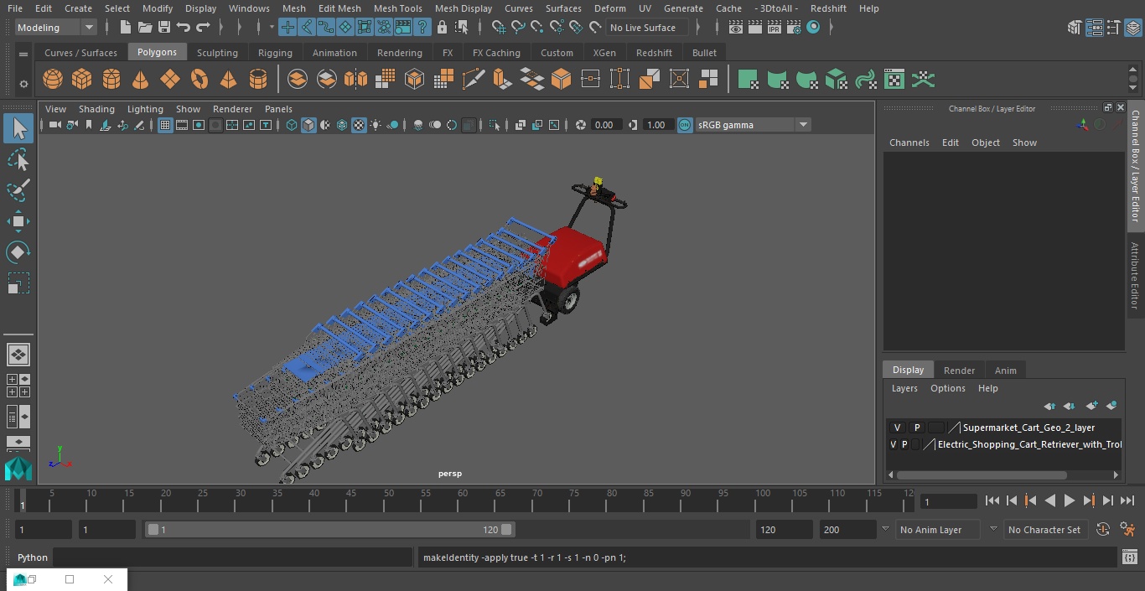Create a polygon cone from the shelf
The height and width of the screenshot is (591, 1145).
click(x=141, y=80)
